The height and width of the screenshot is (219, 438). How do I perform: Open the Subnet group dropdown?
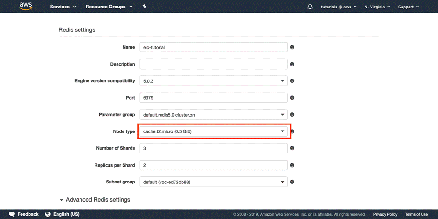(x=213, y=182)
